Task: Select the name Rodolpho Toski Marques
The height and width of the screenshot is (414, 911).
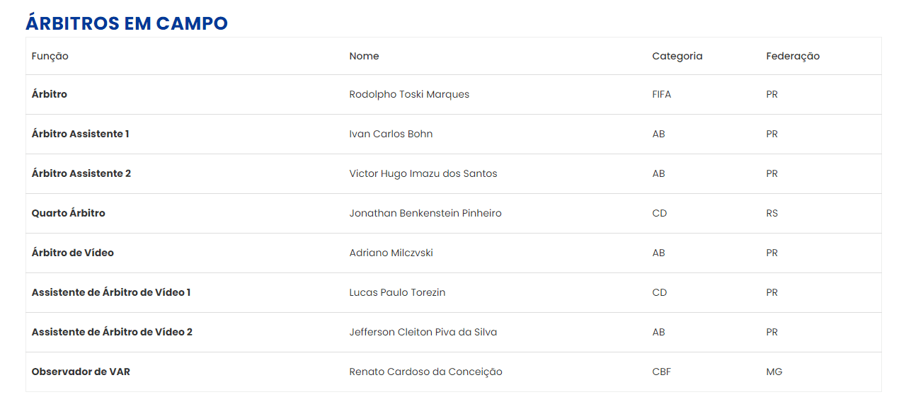Action: (x=409, y=94)
